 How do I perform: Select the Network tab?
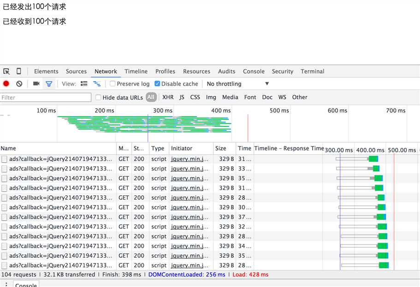(x=106, y=71)
